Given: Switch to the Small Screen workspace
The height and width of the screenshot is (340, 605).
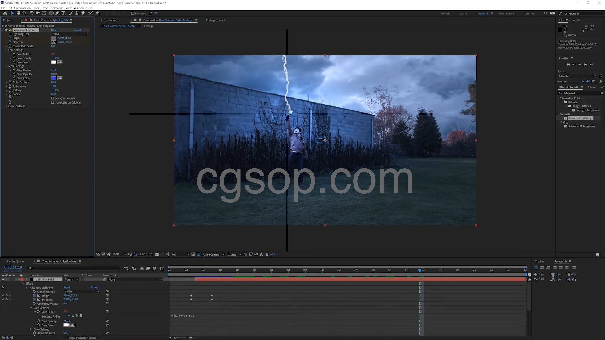Looking at the screenshot, I should pyautogui.click(x=506, y=14).
